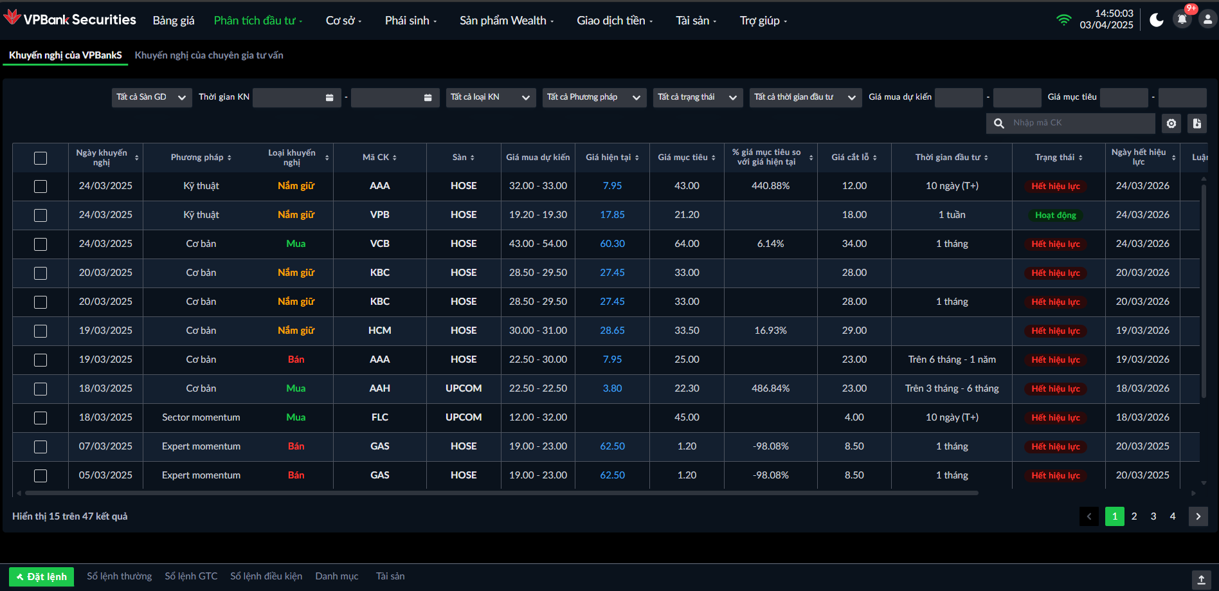This screenshot has height=591, width=1219.
Task: Open calendar for start date field
Action: tap(329, 98)
